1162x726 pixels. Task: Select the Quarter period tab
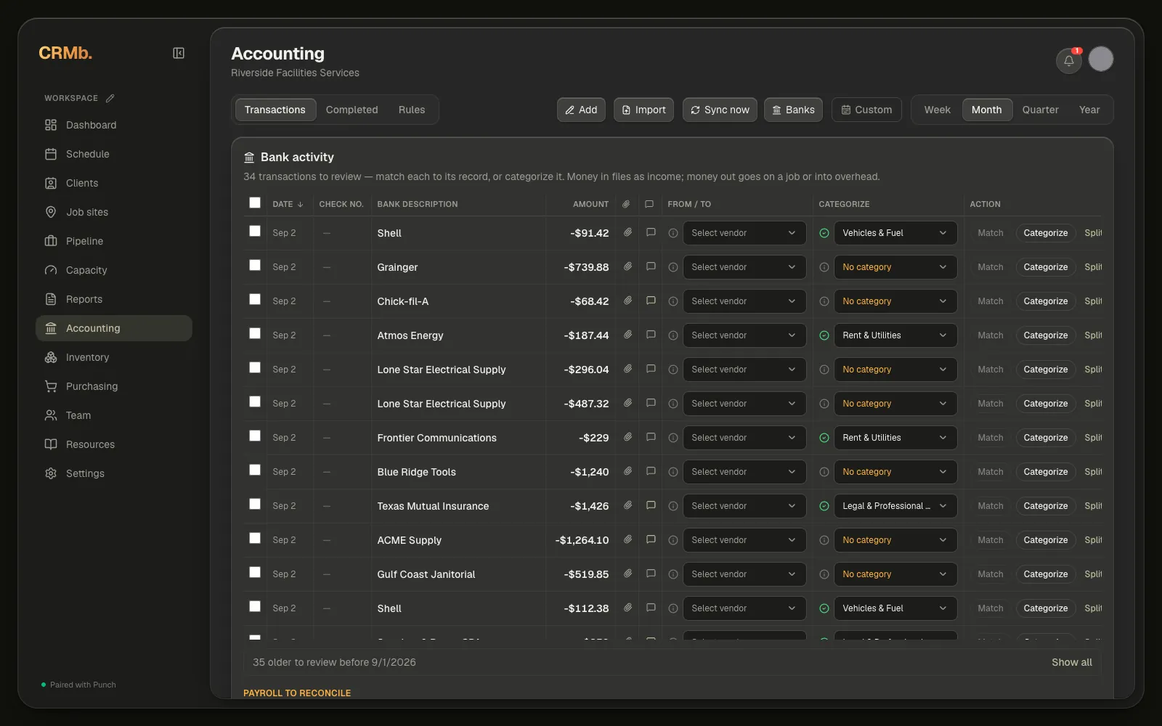1040,110
